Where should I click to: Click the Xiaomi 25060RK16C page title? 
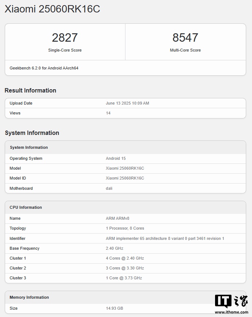click(52, 9)
